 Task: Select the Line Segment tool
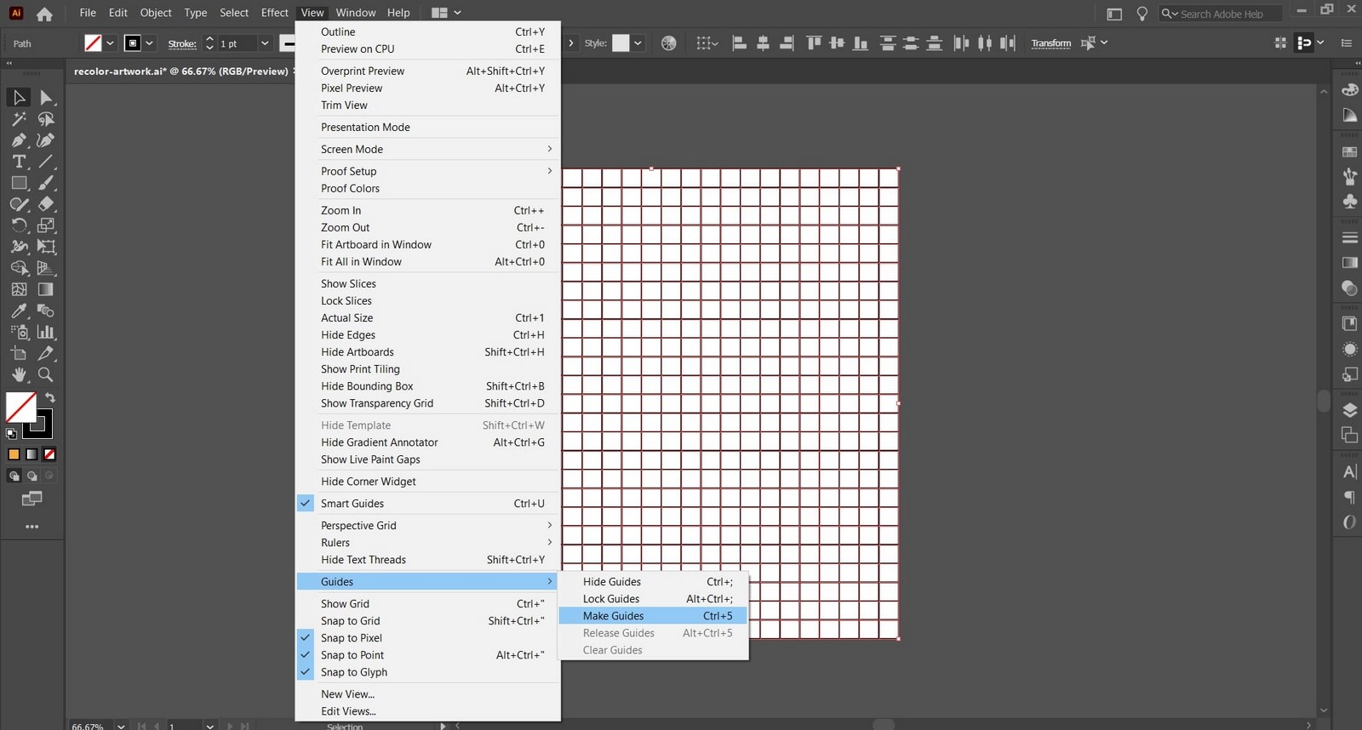click(46, 162)
